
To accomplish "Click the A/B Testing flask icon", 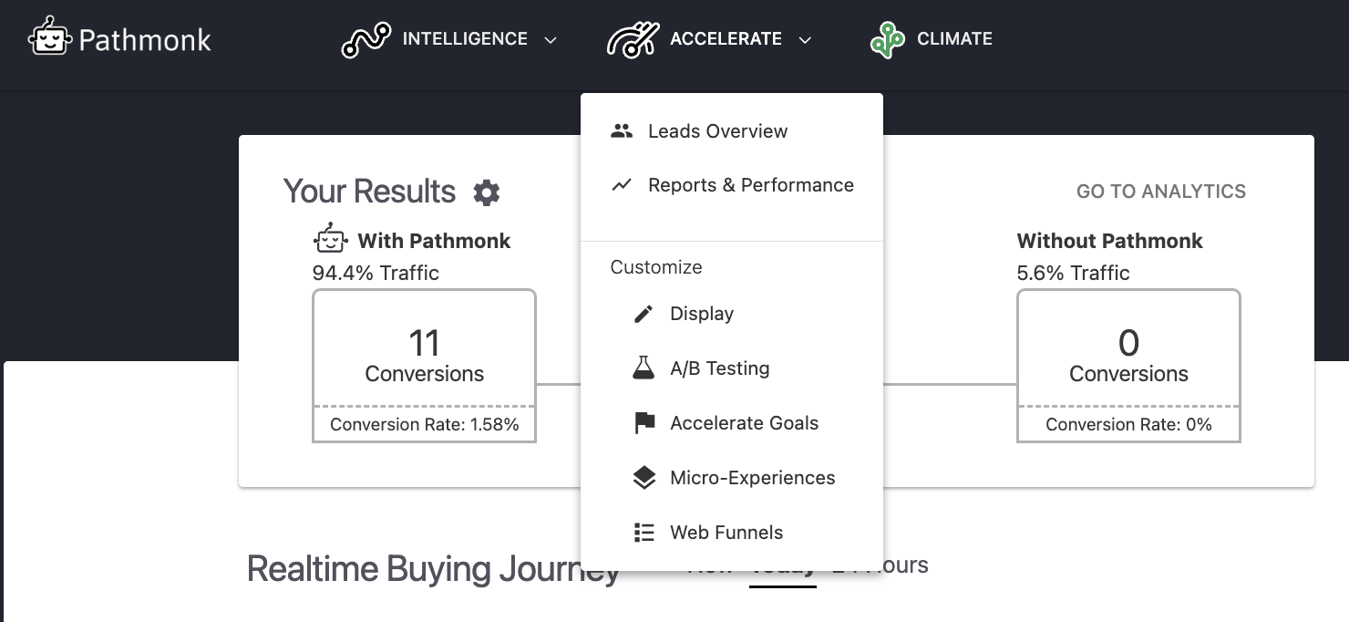I will click(x=644, y=368).
